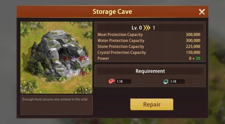Tap the blue water droplet icon

pyautogui.click(x=166, y=82)
